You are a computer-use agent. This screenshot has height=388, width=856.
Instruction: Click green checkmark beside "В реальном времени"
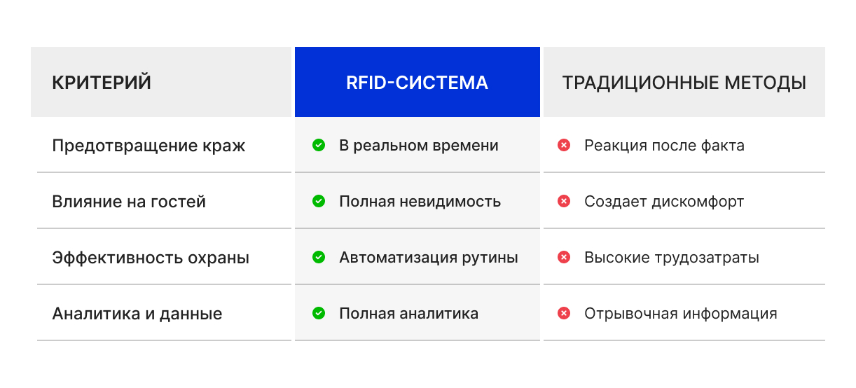[x=319, y=146]
